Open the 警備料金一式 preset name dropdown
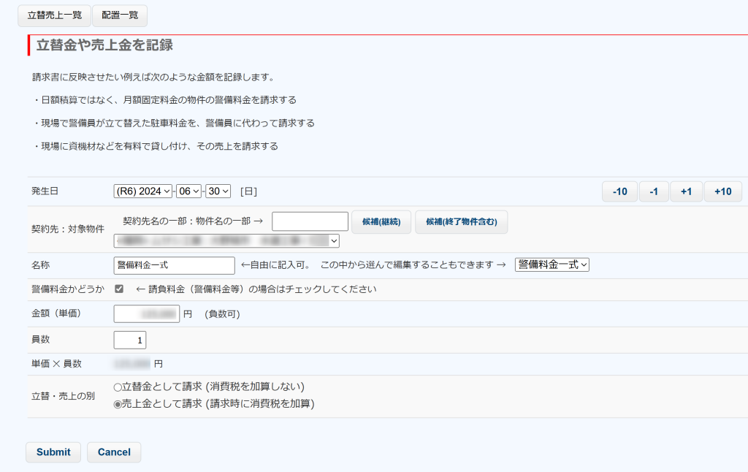748x472 pixels. 552,265
